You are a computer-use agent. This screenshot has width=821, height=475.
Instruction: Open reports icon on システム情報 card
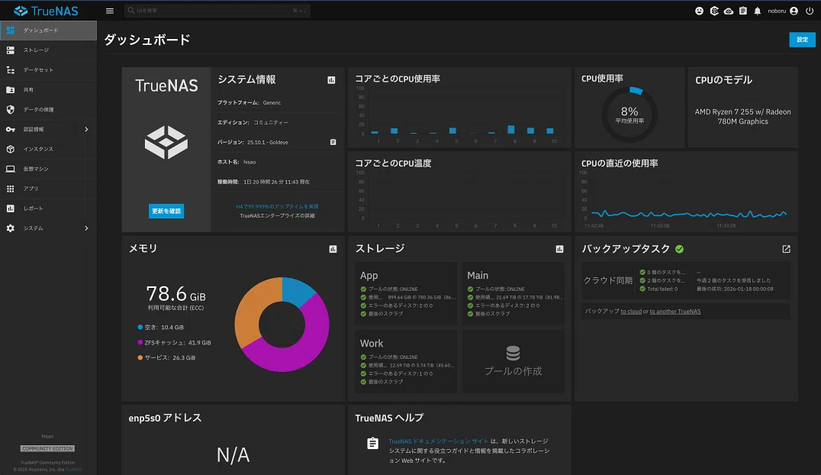tap(331, 80)
